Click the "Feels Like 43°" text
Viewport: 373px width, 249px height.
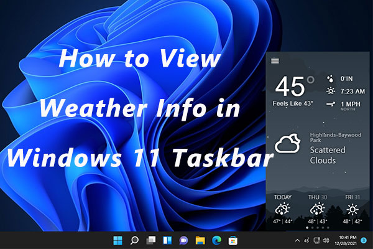[x=293, y=103]
